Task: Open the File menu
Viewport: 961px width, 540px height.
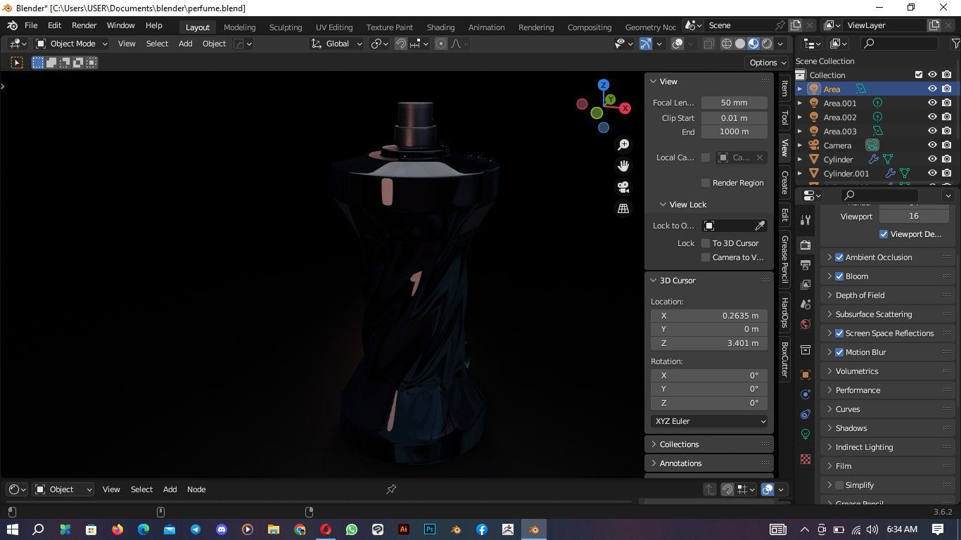Action: (x=31, y=25)
